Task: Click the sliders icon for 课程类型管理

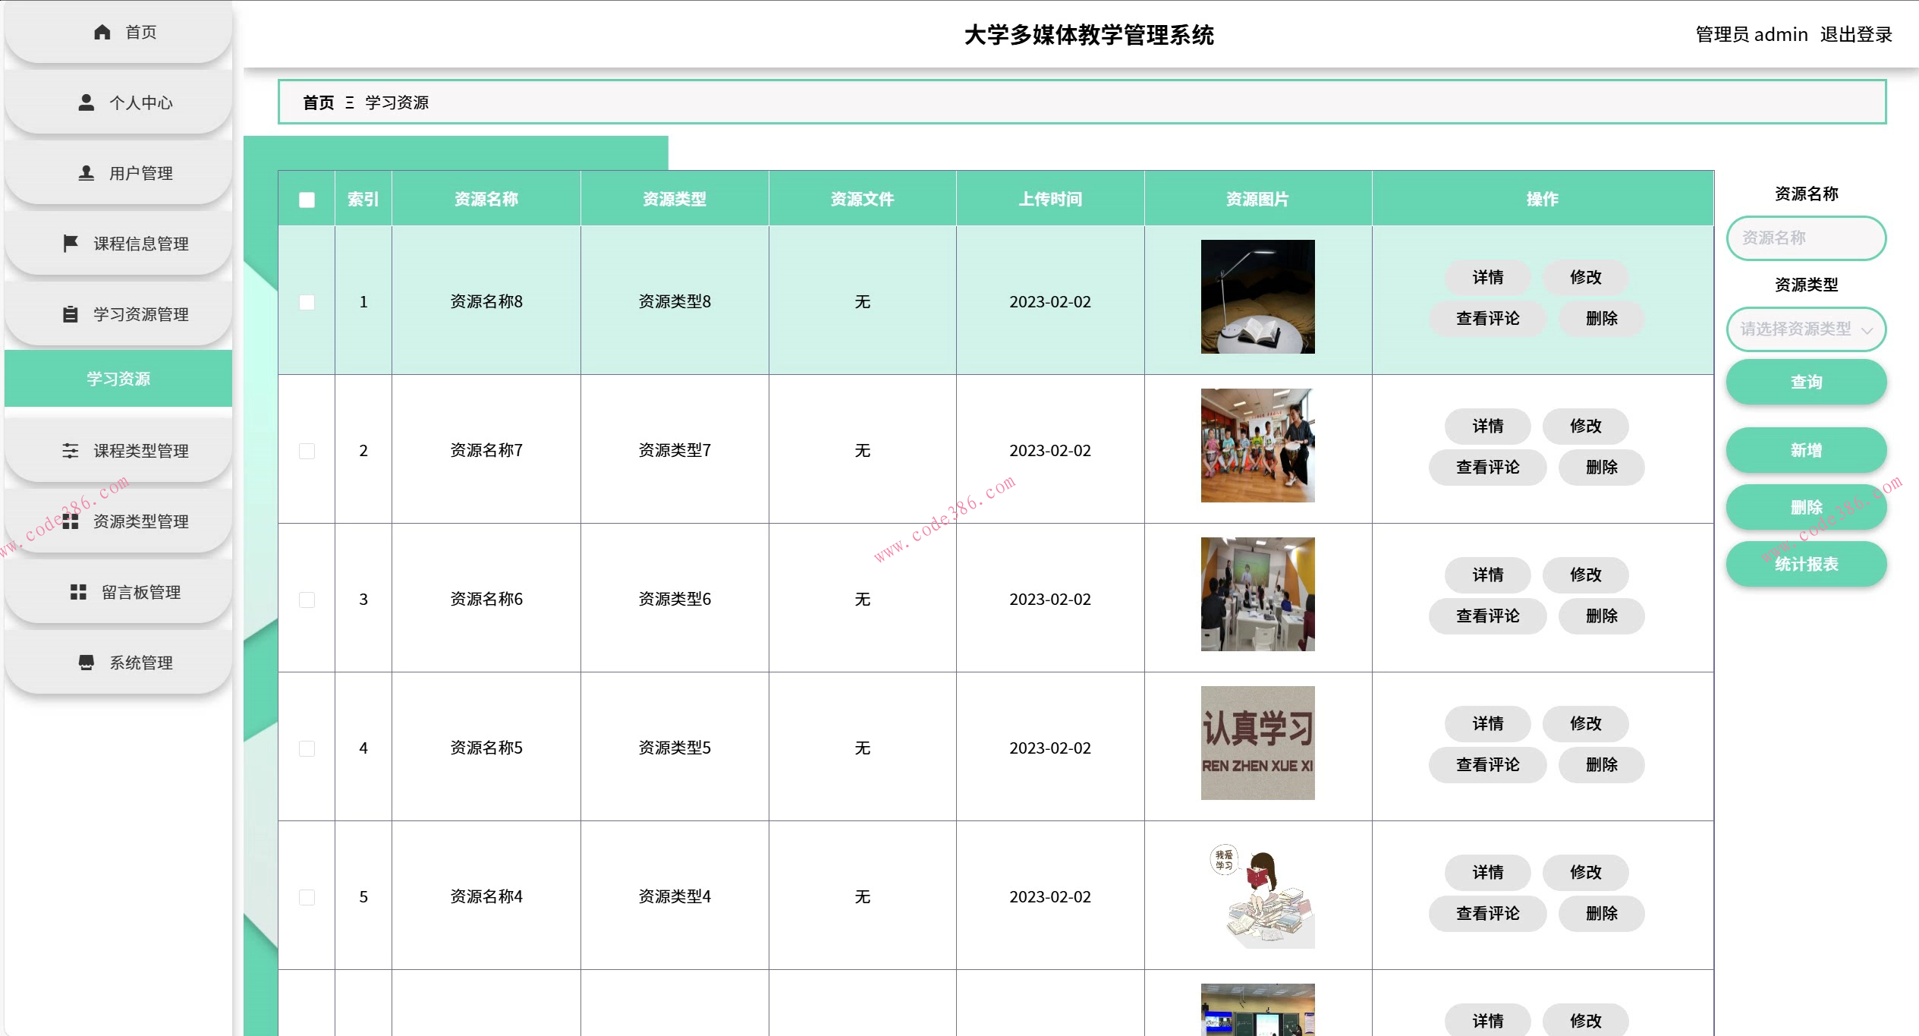Action: [71, 451]
